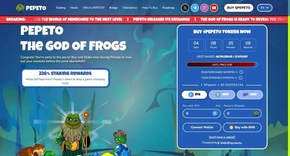
Task: Open the Tokenomics nav item
Action: 130,8
